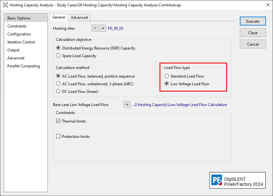The image size is (273, 196).
Task: Click the Hosting sites edit arrow button
Action: pos(103,28)
